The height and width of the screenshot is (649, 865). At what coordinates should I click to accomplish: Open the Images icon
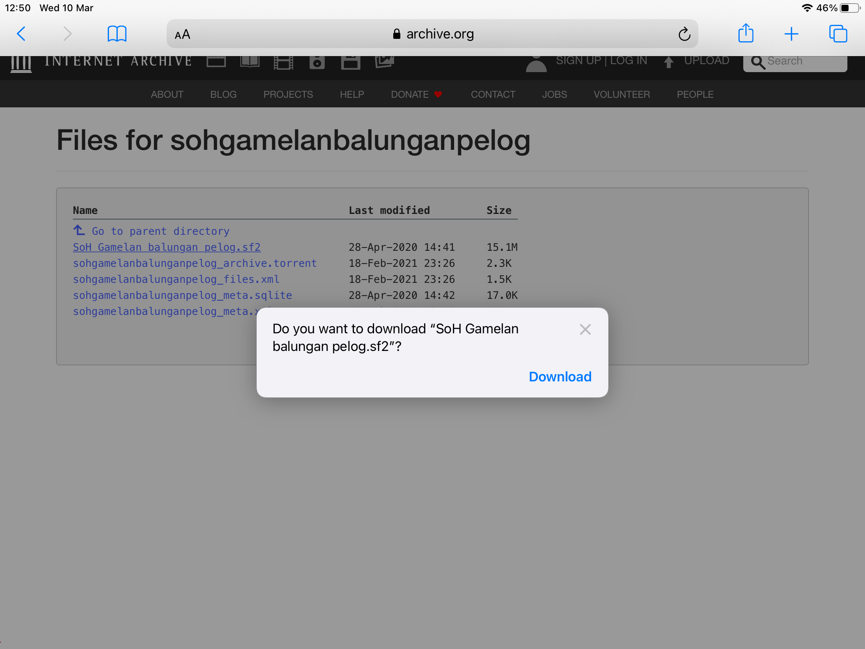(x=384, y=62)
